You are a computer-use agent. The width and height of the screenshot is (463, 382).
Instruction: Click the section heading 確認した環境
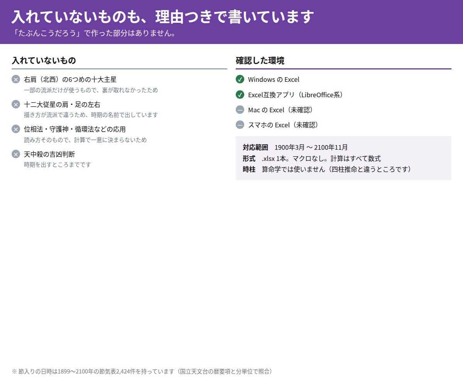click(260, 61)
